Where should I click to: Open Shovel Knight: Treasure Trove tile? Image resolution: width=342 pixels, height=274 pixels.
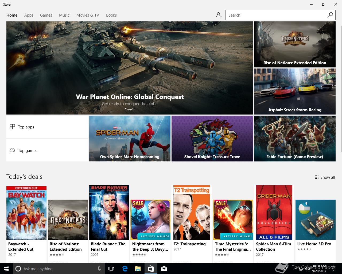point(212,138)
